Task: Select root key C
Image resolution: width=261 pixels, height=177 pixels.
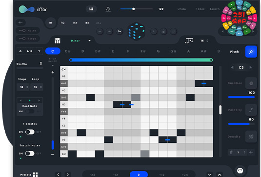Action: tap(53, 51)
